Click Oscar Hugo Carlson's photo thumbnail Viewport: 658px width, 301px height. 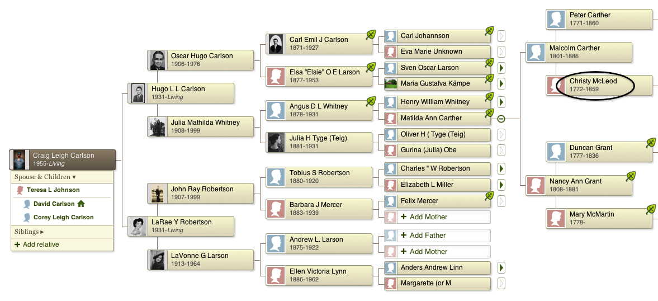point(157,60)
